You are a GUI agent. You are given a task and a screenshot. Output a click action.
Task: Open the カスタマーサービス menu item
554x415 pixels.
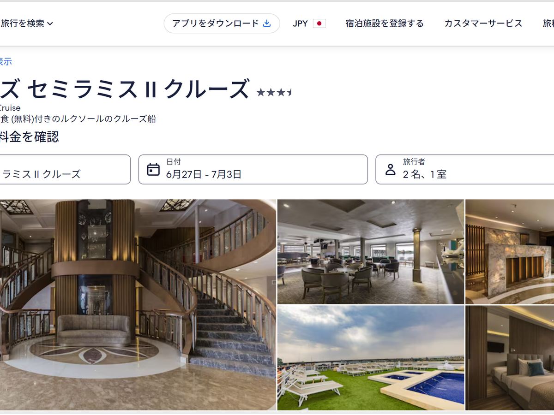click(483, 24)
